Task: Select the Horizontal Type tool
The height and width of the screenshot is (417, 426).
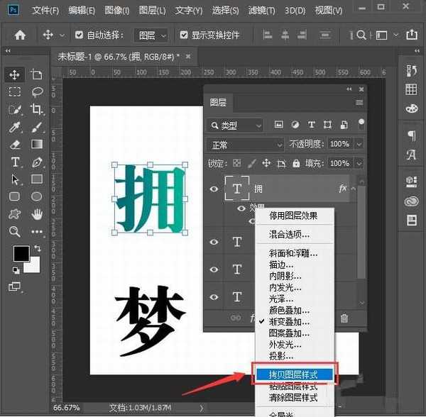Action: [14, 162]
